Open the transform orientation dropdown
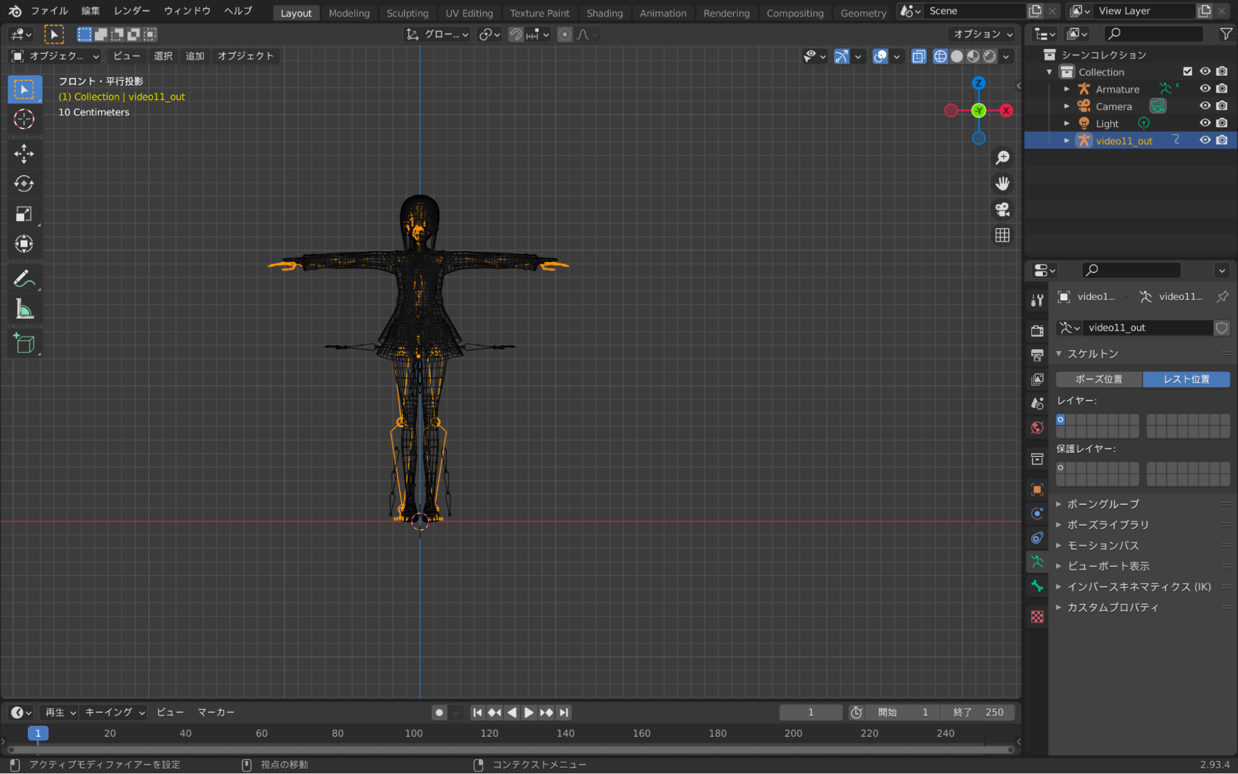The height and width of the screenshot is (774, 1238). [438, 35]
